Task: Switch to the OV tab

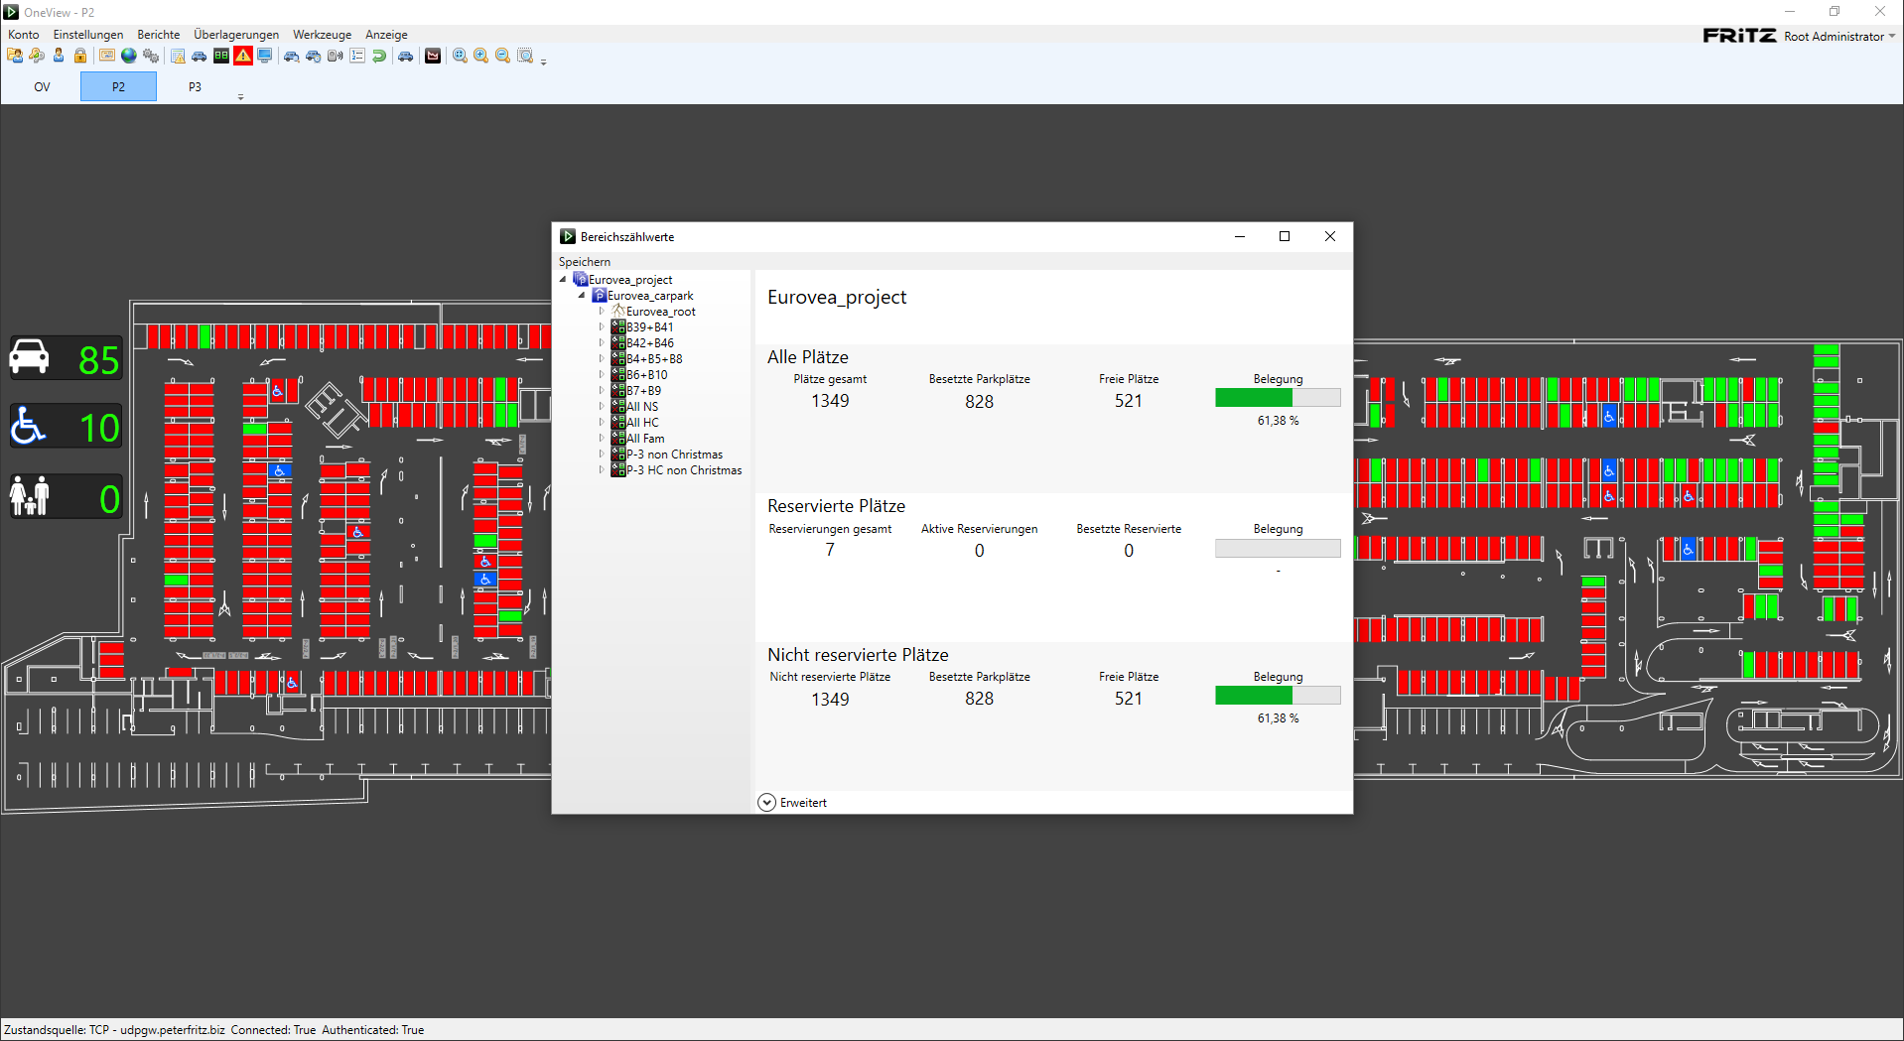Action: (42, 87)
